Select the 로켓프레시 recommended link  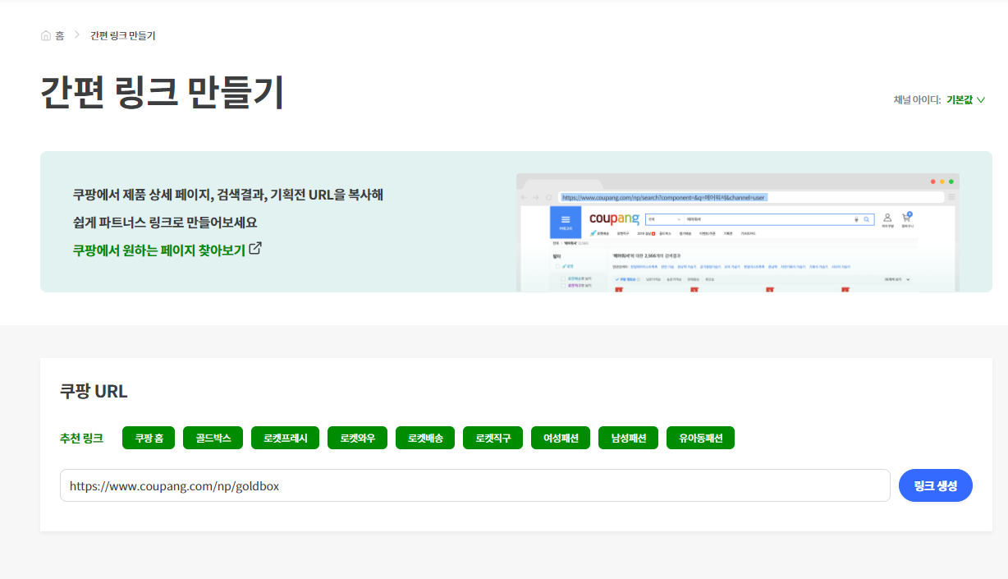pos(285,439)
